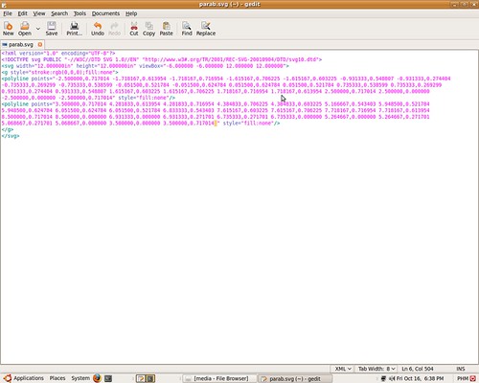Click the Print toolbar icon

[x=75, y=29]
